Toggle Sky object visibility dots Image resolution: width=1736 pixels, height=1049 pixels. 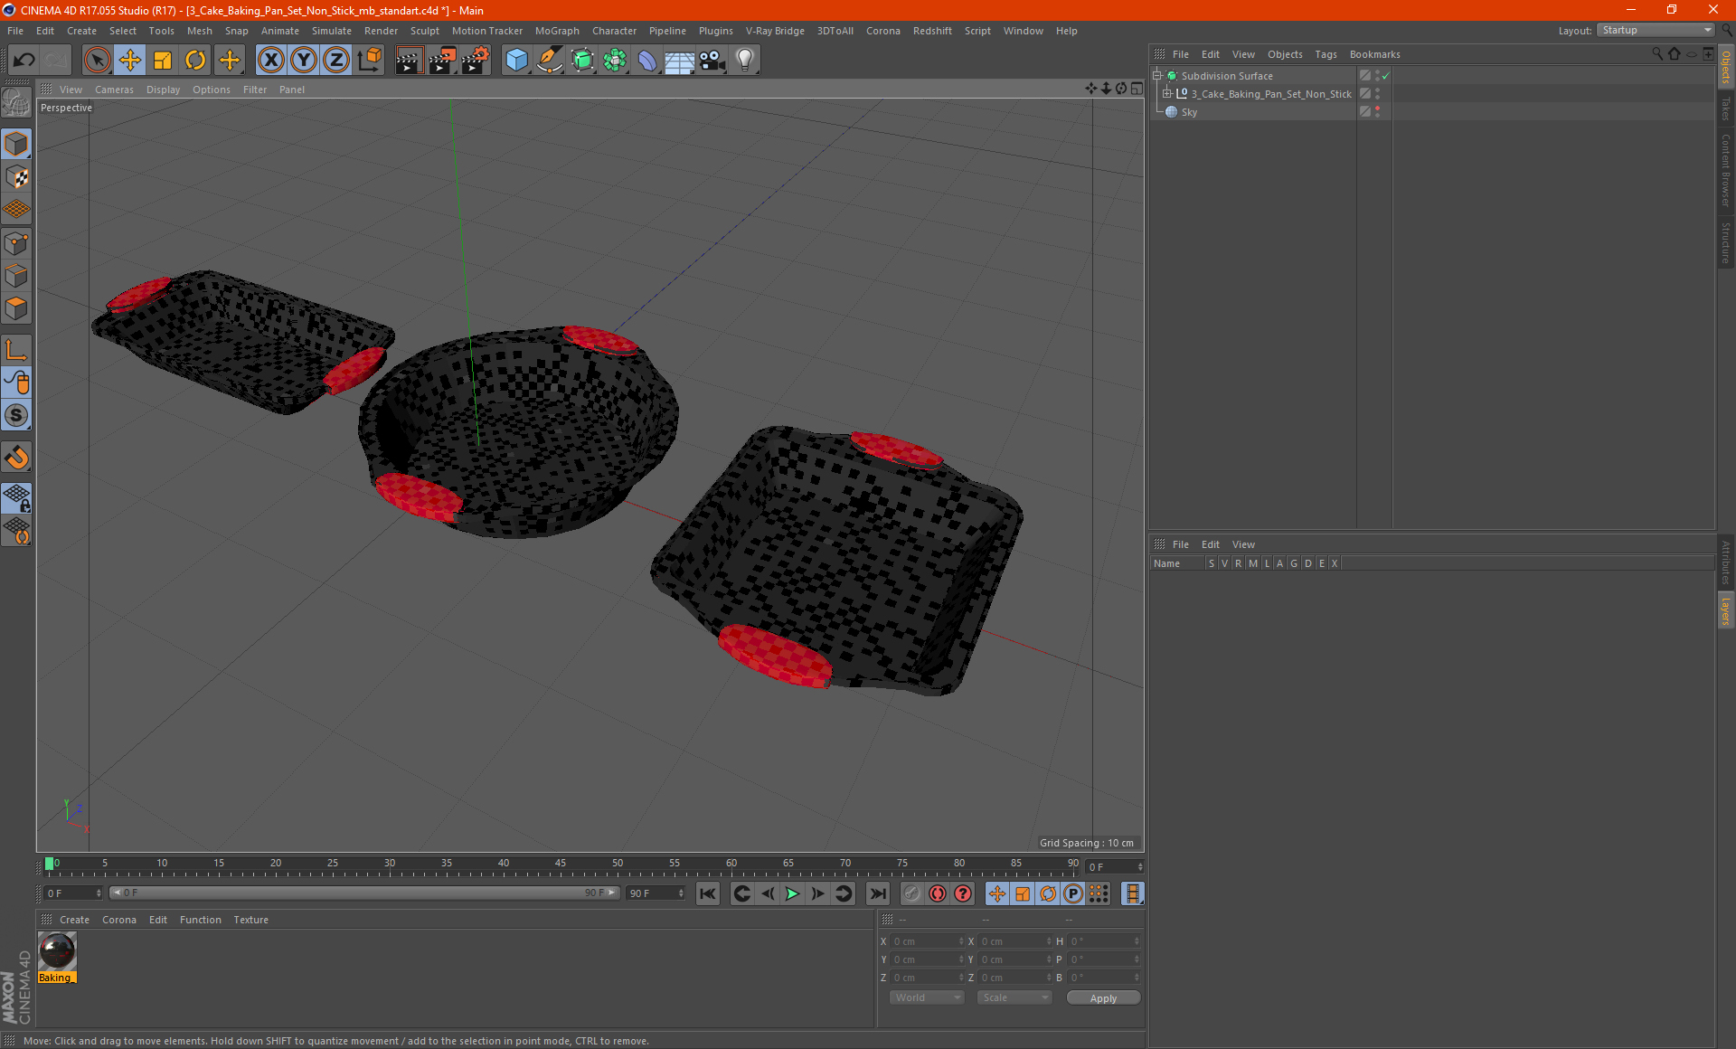pos(1377,112)
